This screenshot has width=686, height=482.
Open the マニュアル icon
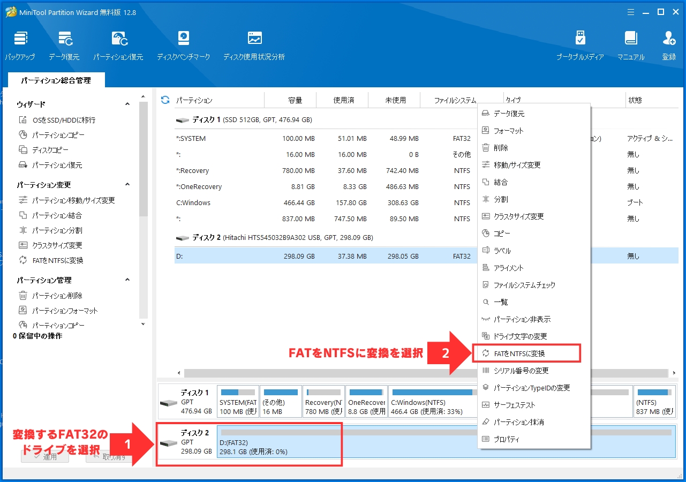[x=631, y=46]
